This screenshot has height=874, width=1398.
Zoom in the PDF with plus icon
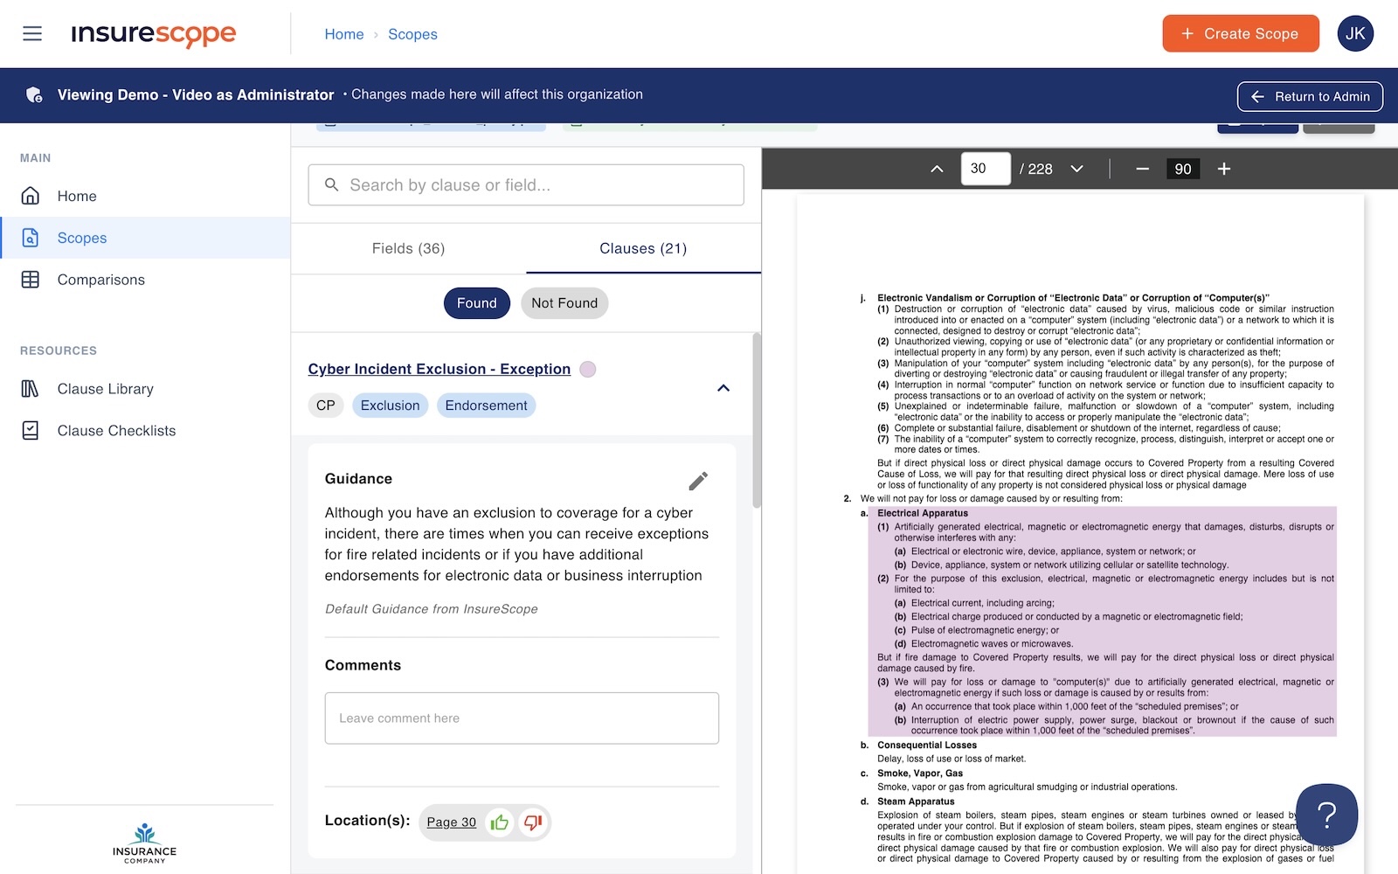1223,169
